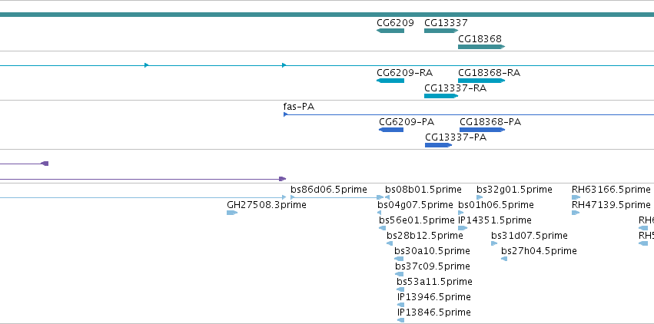Select the RH47139.5prime EST arrow glyph

click(576, 213)
